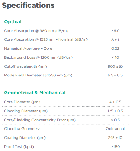Click the ≥ 6.0 absorption value
The width and height of the screenshot is (140, 151).
[115, 31]
